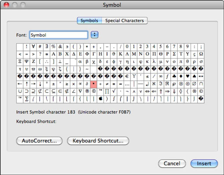
Task: Choose the Euro sign symbol
Action: (x=127, y=77)
